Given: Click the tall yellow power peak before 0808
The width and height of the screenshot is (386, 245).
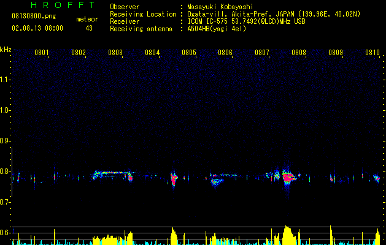Looking at the screenshot, I should [288, 235].
